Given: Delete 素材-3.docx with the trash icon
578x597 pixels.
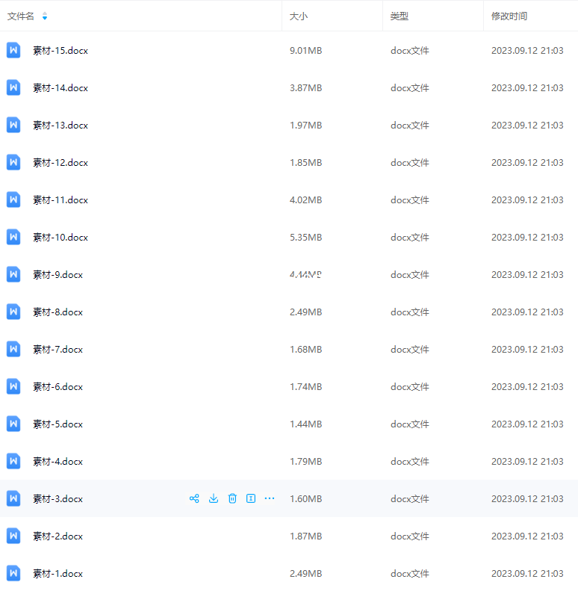Looking at the screenshot, I should tap(232, 498).
